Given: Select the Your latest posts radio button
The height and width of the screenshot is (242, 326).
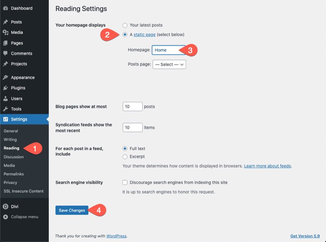Looking at the screenshot, I should (x=124, y=25).
